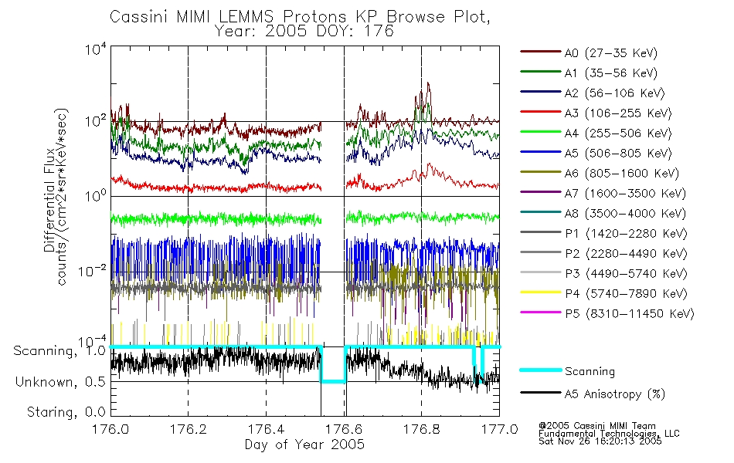Click the P5 (8310-11450 KeV) legend label
Screen dimensions: 734x463
[630, 314]
